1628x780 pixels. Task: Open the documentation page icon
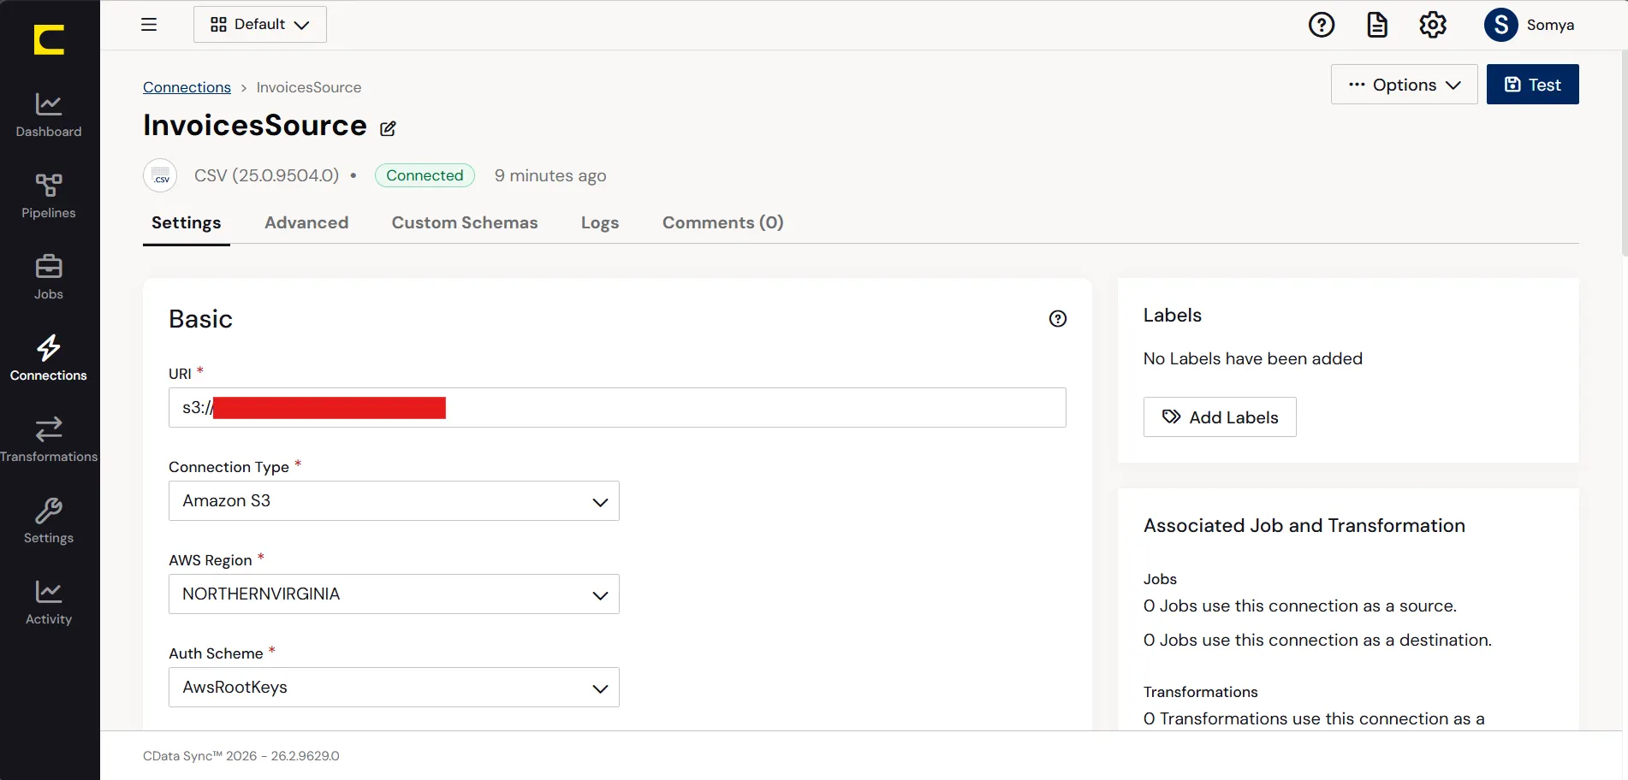[x=1377, y=25]
